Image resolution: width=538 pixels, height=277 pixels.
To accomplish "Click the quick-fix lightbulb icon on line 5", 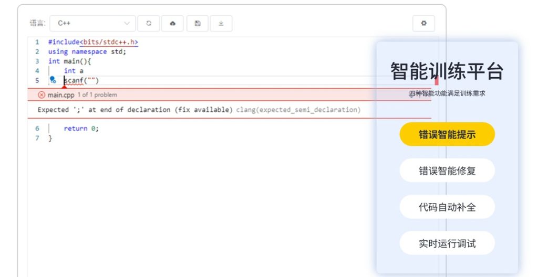I will [x=53, y=80].
